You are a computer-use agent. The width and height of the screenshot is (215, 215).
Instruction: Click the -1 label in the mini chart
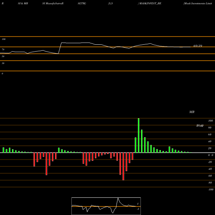pyautogui.click(x=138, y=209)
